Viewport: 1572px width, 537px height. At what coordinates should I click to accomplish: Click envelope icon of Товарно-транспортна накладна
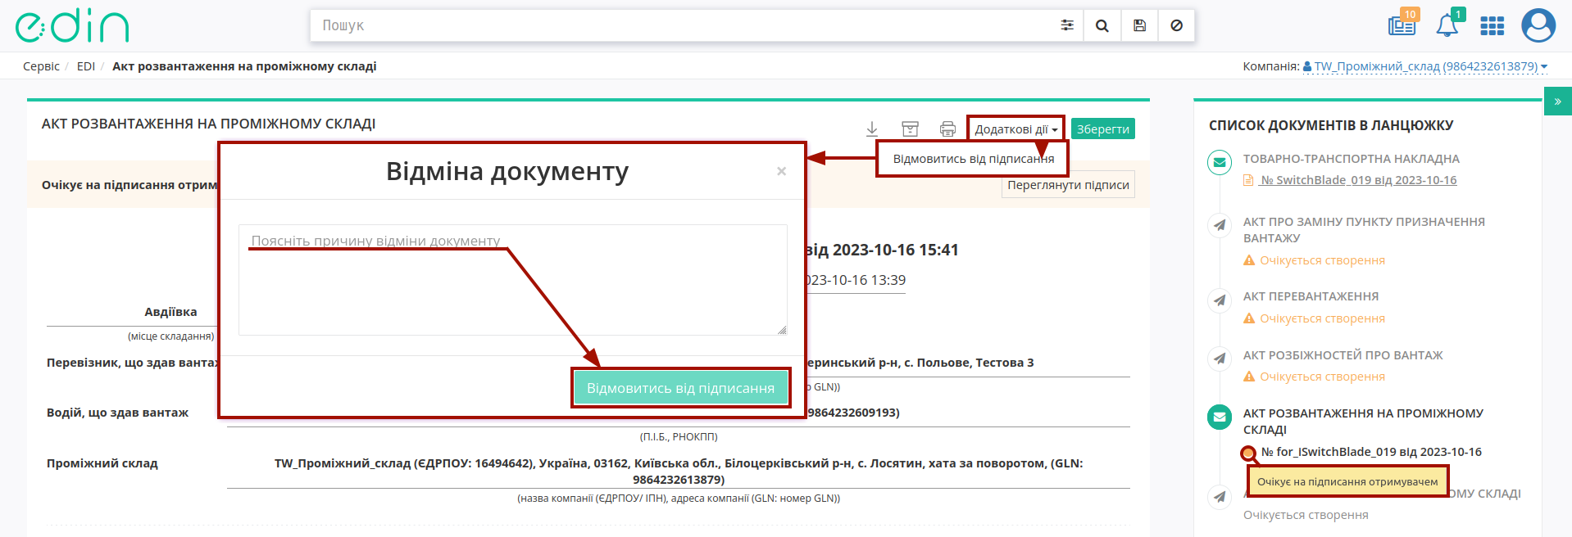tap(1220, 162)
